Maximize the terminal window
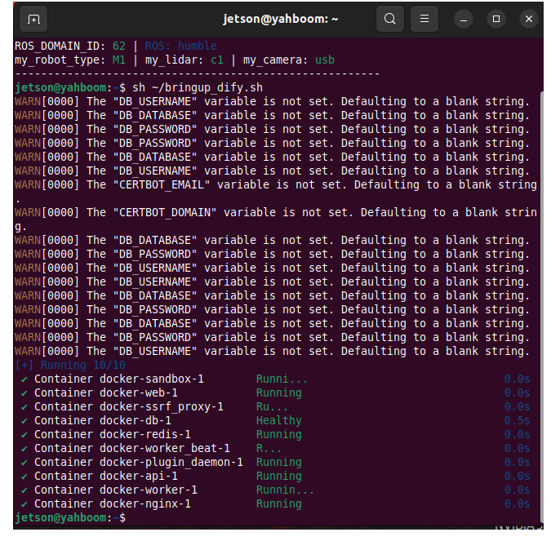Screen dimensions: 551x541 click(496, 19)
